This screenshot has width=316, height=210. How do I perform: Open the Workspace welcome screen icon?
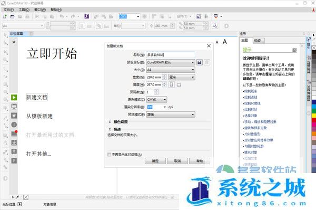(14, 107)
